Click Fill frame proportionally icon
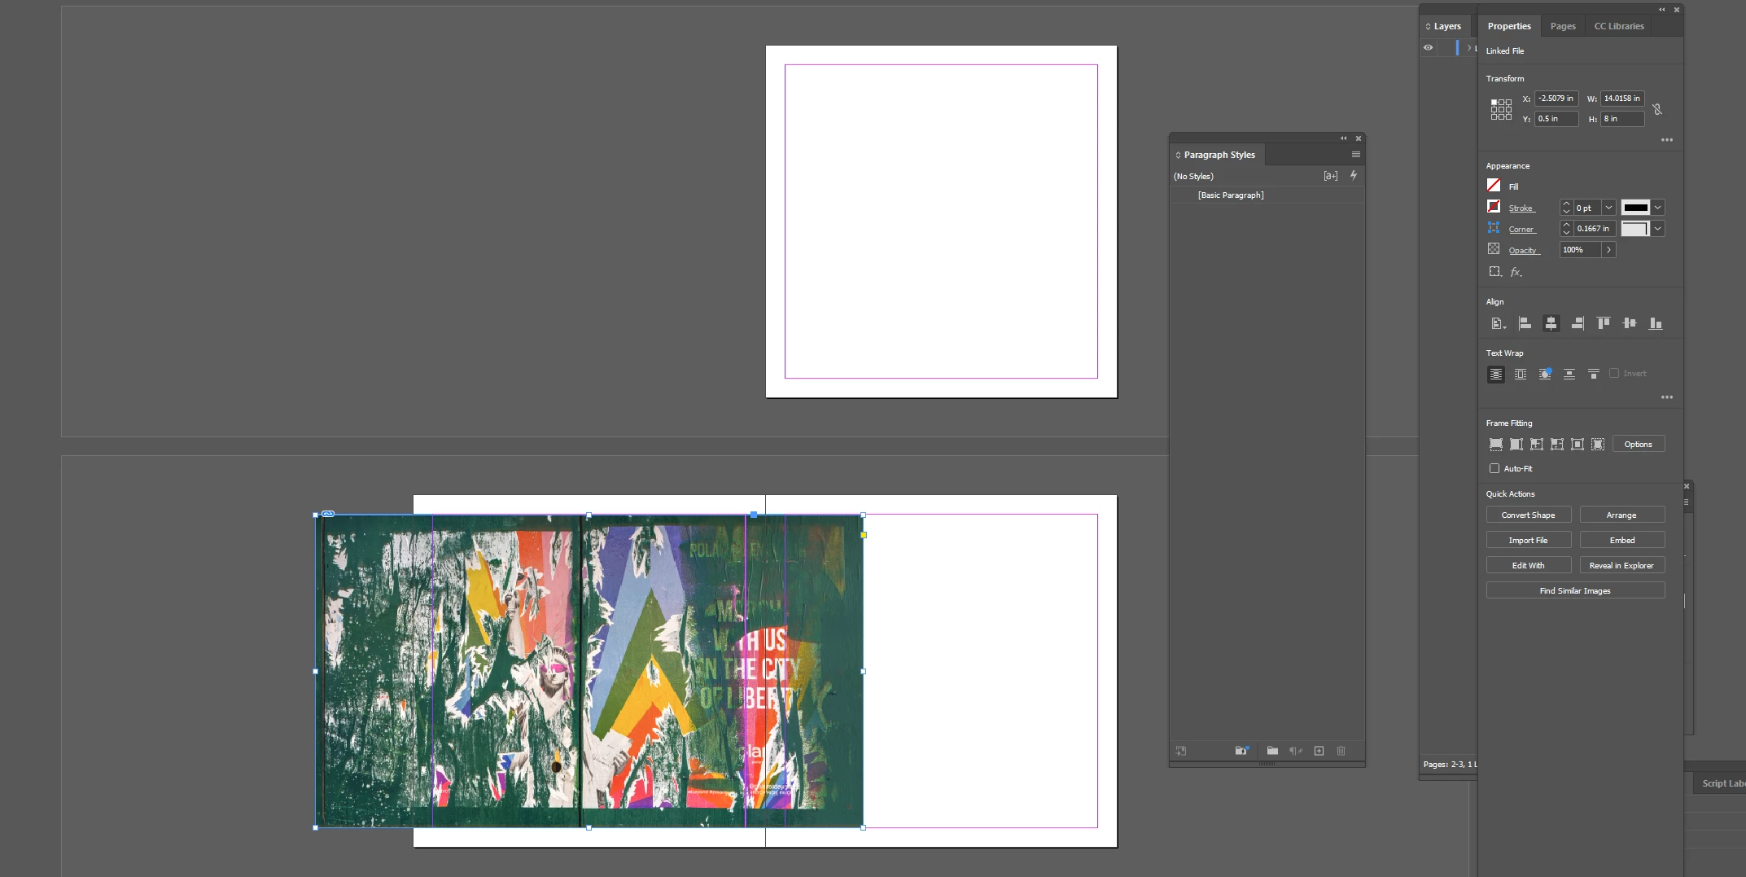 (1496, 445)
